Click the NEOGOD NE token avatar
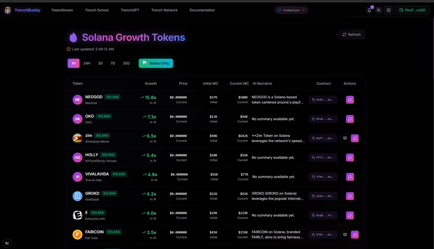 [x=77, y=99]
